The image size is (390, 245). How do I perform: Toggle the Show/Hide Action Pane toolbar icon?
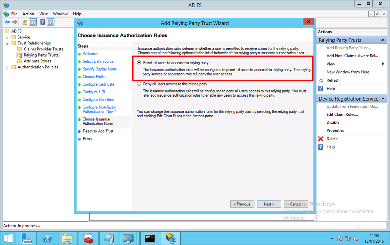(51, 22)
